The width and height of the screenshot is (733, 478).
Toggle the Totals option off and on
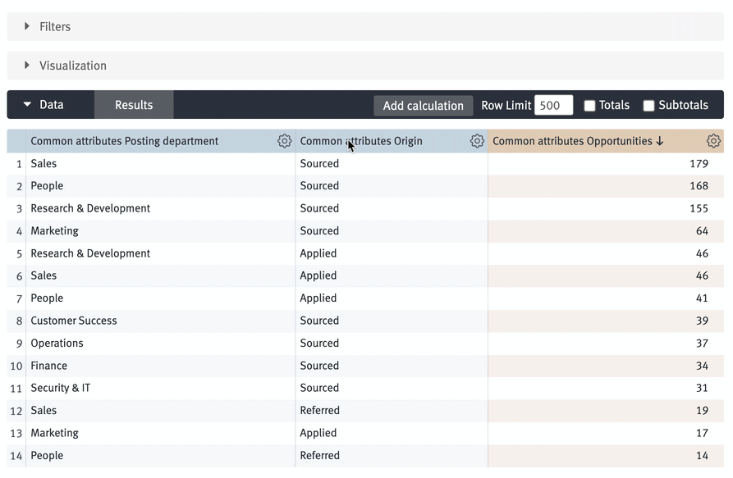pos(589,105)
